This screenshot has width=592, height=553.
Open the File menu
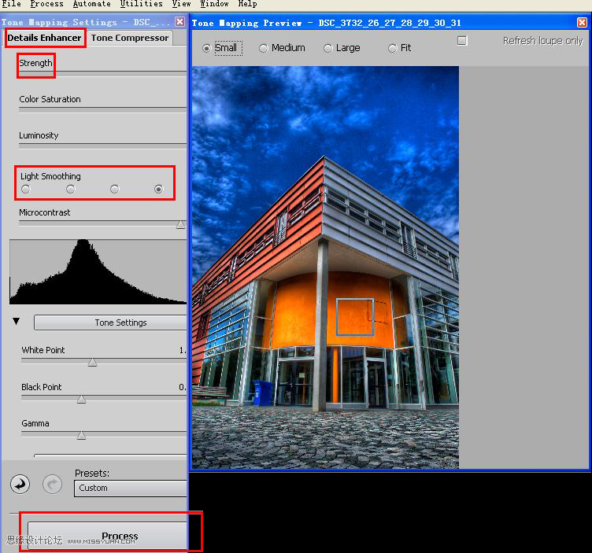(x=11, y=4)
